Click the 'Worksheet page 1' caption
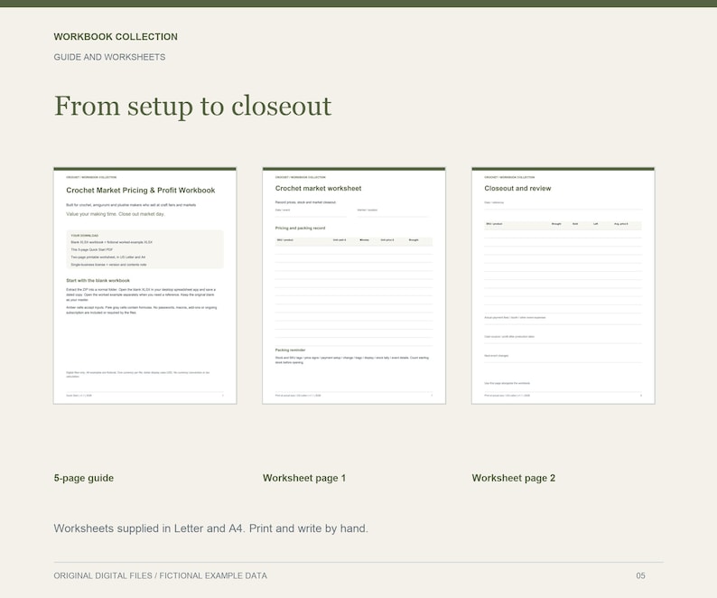Viewport: 717px width, 598px height. click(304, 478)
